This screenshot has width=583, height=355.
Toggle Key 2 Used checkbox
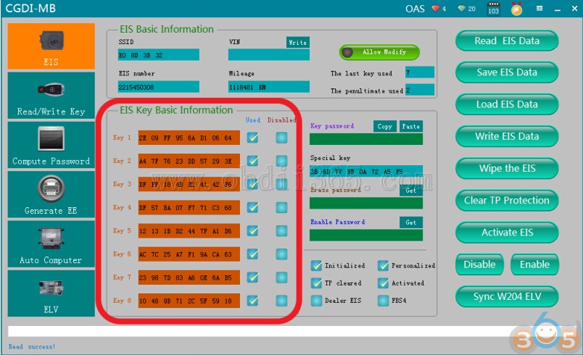252,161
